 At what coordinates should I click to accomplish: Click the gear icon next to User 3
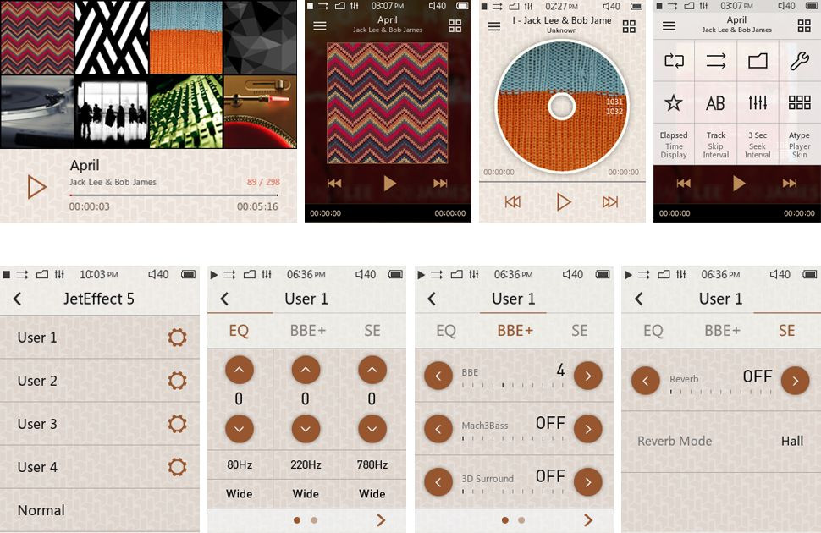[x=177, y=424]
